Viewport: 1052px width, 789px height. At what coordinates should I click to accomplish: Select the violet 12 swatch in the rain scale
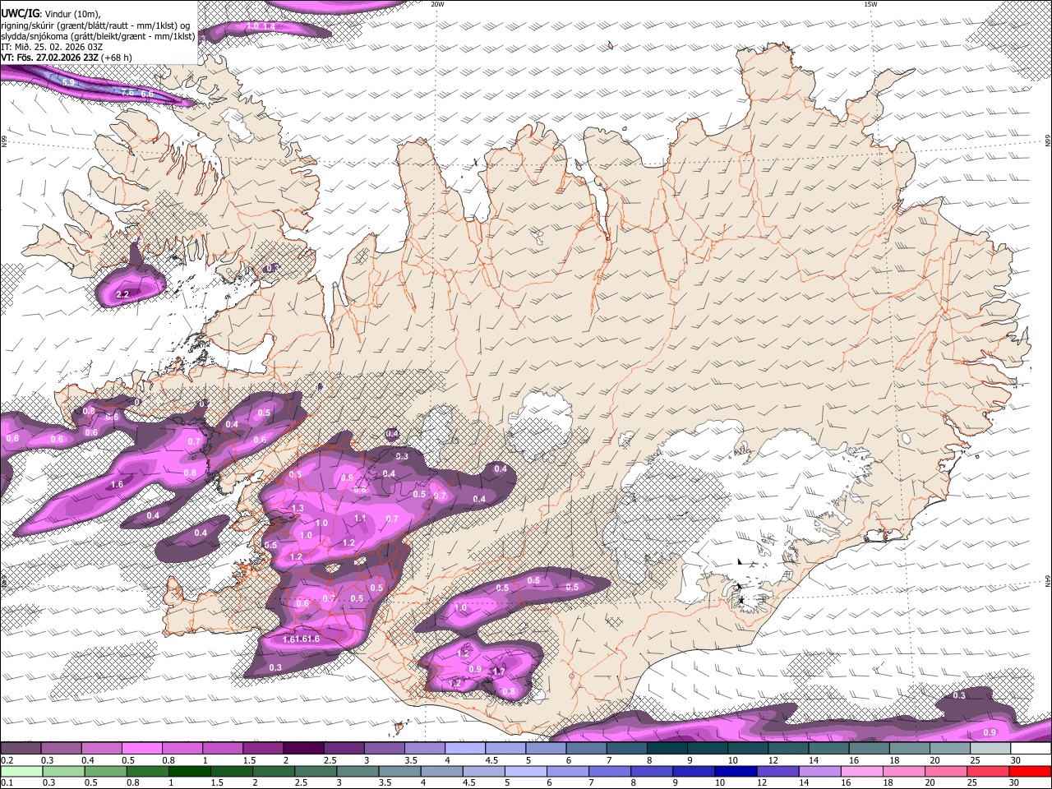point(777,771)
